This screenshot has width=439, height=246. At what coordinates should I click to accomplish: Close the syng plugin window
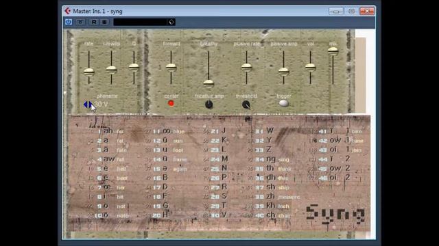(367, 11)
